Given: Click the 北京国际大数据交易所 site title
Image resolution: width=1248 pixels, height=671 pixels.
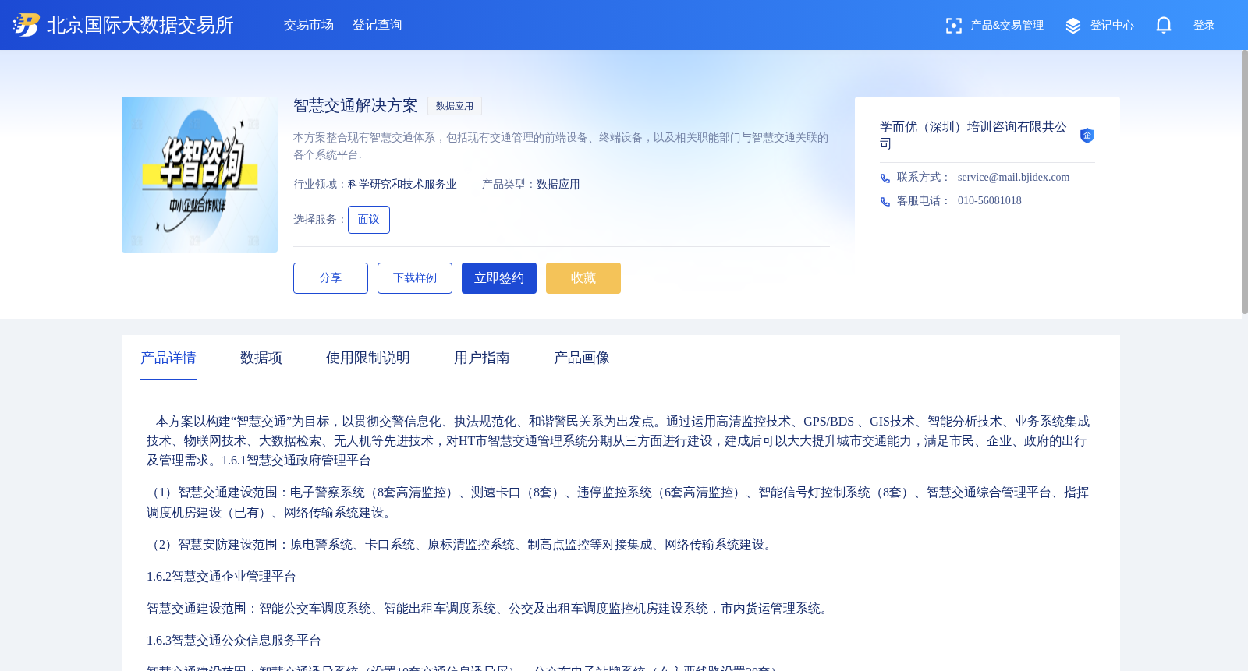Looking at the screenshot, I should pos(140,25).
